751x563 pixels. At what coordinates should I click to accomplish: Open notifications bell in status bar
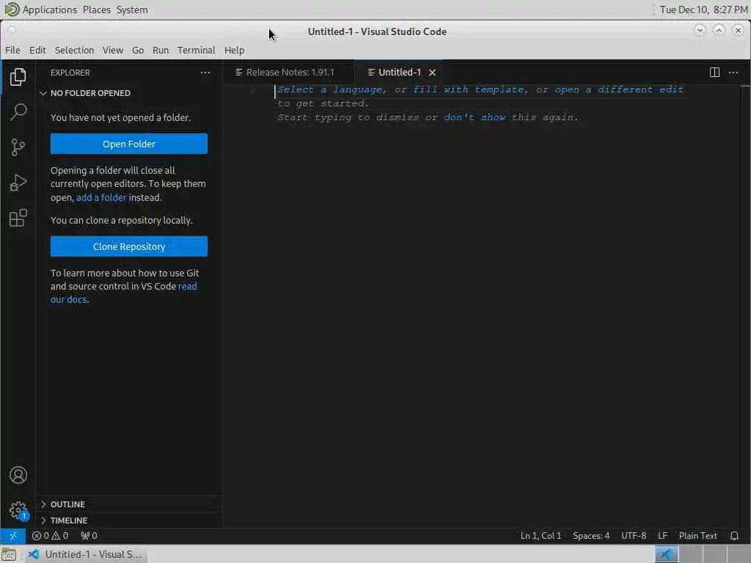pyautogui.click(x=734, y=536)
